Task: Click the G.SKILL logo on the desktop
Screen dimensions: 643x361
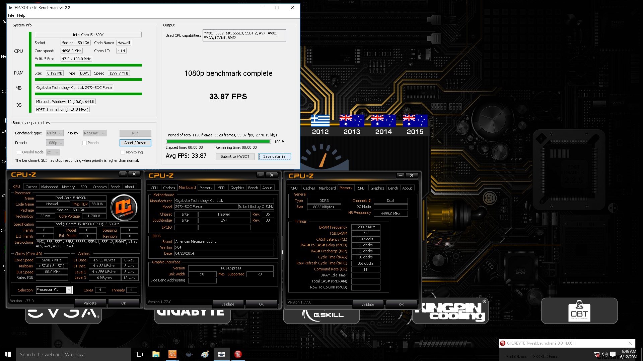Action: pos(323,315)
